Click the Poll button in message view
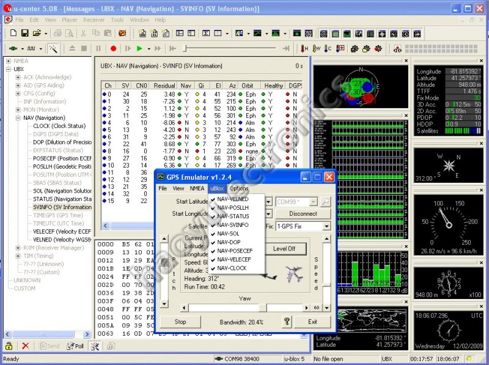The image size is (489, 365). [75, 346]
